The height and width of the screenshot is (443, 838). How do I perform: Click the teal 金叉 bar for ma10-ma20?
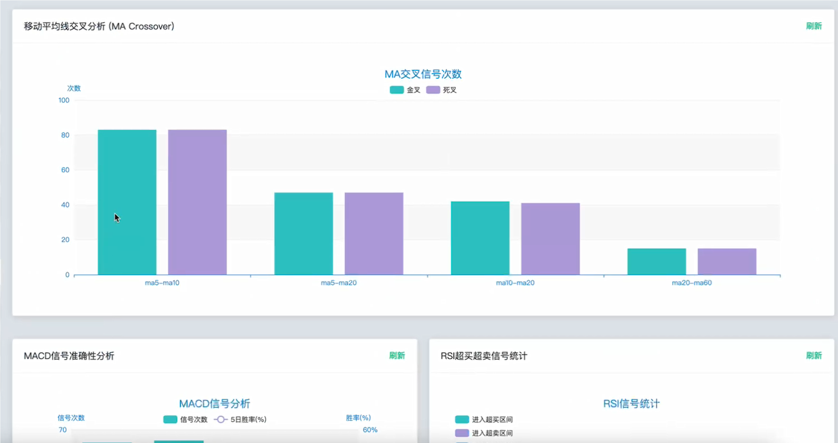[x=480, y=238]
